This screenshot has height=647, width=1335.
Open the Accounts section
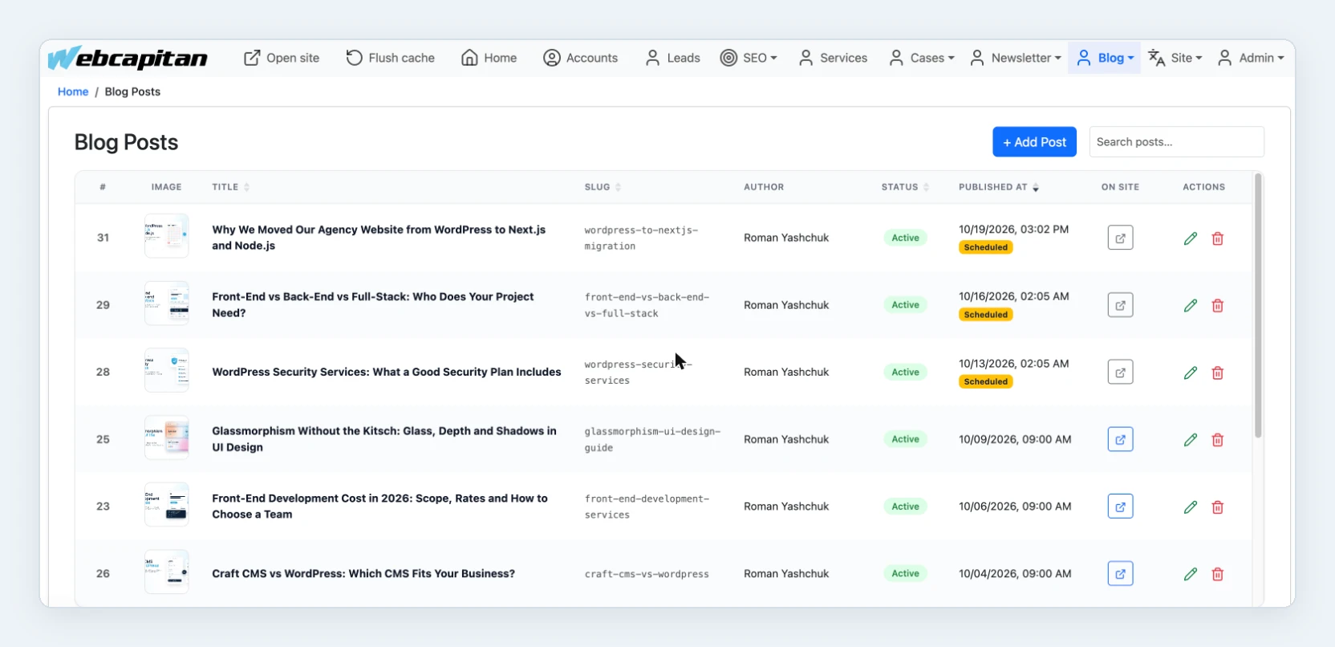pyautogui.click(x=581, y=58)
